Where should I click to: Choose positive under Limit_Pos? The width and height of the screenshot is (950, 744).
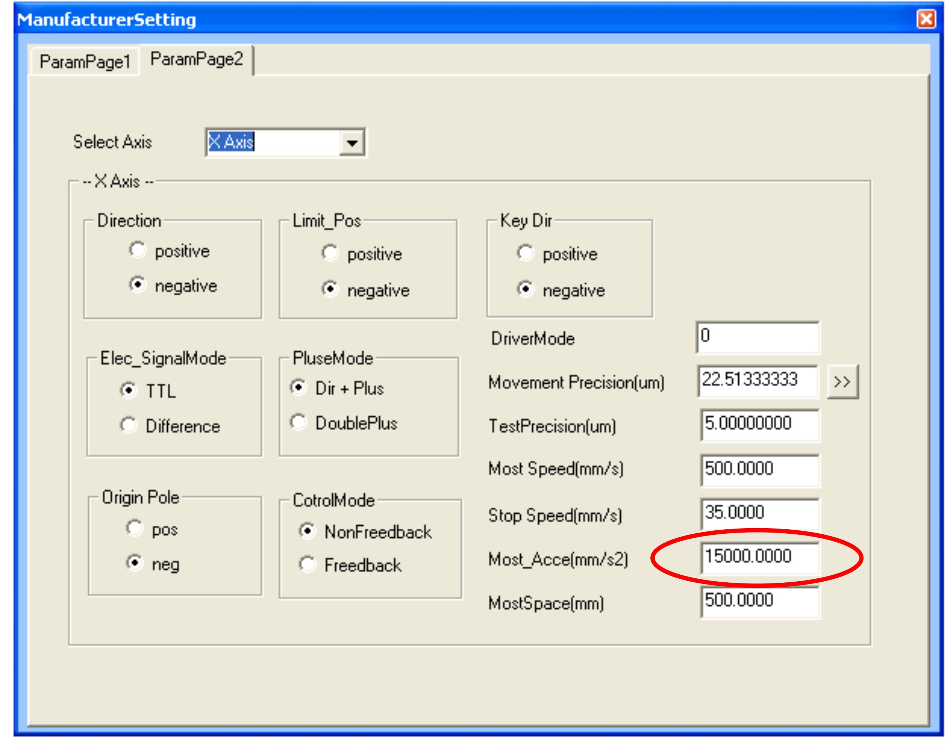tap(330, 253)
